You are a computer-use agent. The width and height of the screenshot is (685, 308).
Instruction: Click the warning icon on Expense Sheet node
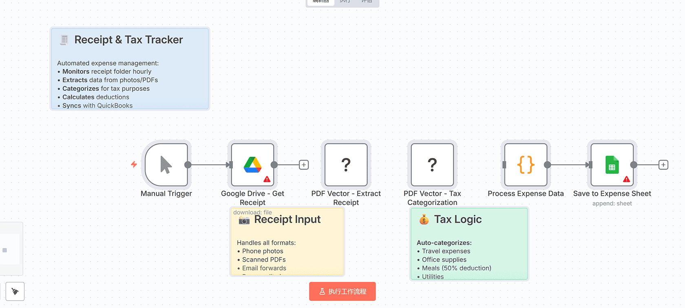point(627,179)
